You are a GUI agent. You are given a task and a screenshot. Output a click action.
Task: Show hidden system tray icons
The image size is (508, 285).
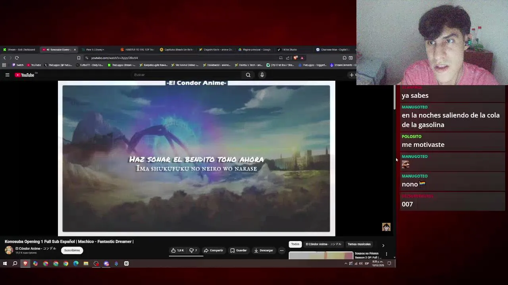click(x=346, y=264)
